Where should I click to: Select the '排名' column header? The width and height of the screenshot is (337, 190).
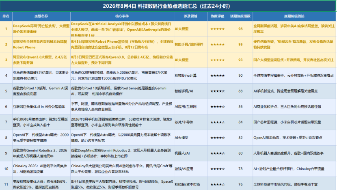pos(6,16)
